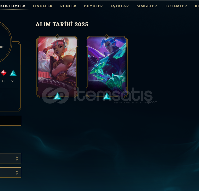This screenshot has height=191, width=199.
Task: Open the TOTEMLER tab
Action: pyautogui.click(x=176, y=6)
